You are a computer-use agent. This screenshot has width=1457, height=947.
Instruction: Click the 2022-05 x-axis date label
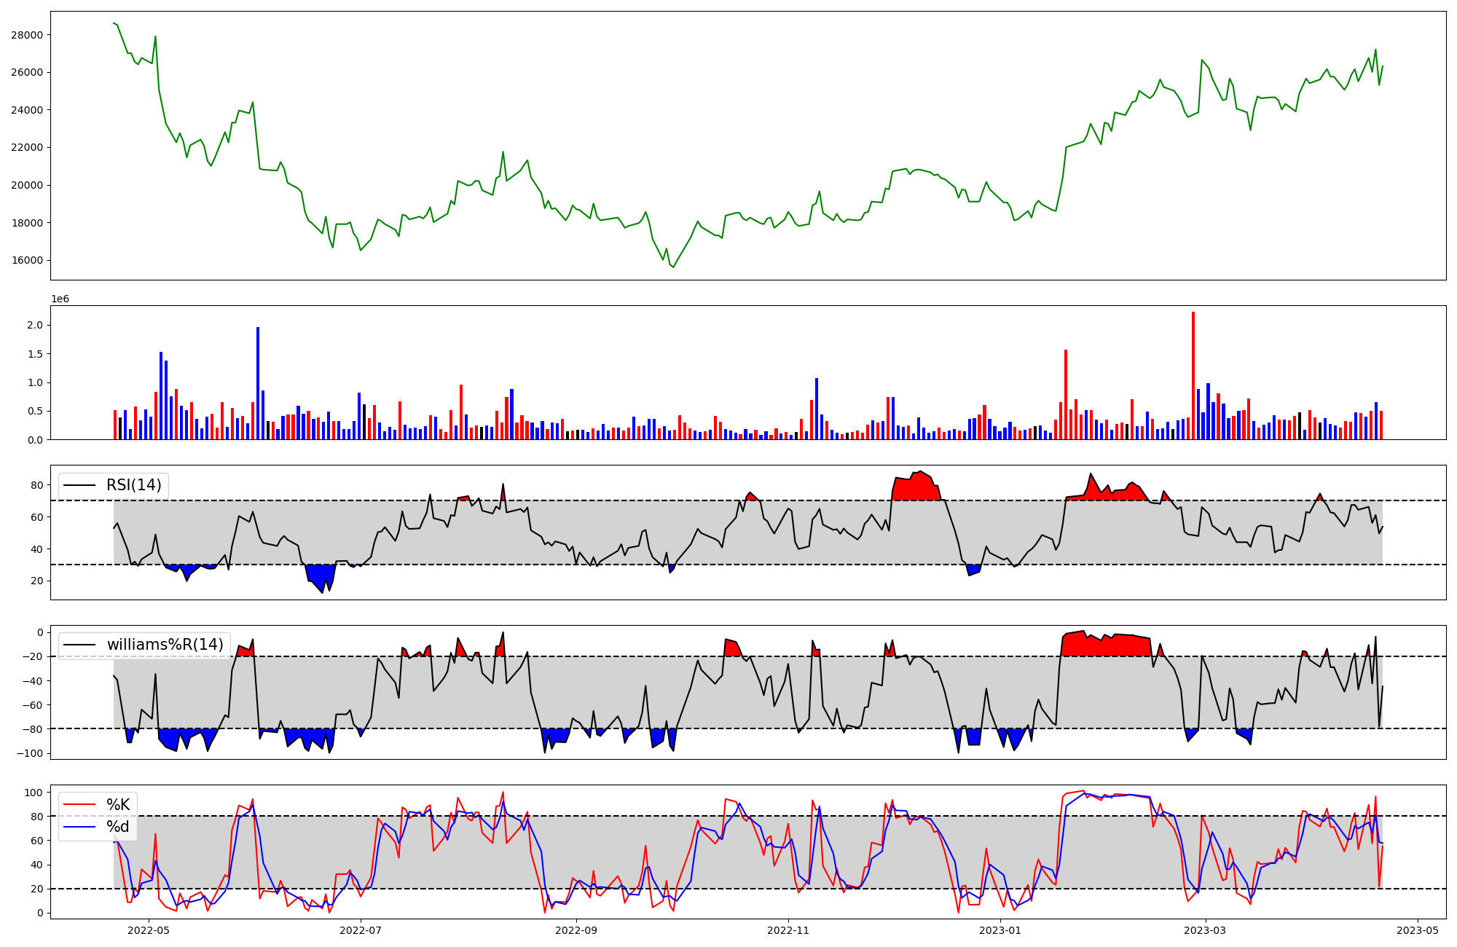point(149,930)
